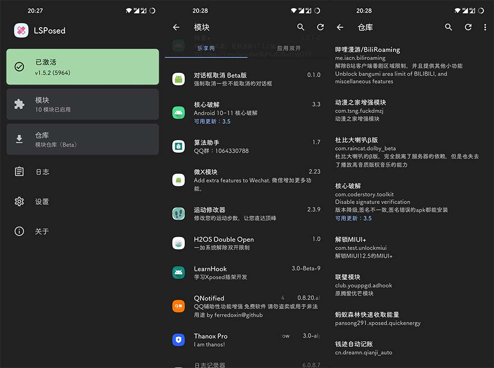The image size is (494, 368).
Task: Search modules in the 模块 screen
Action: click(301, 27)
